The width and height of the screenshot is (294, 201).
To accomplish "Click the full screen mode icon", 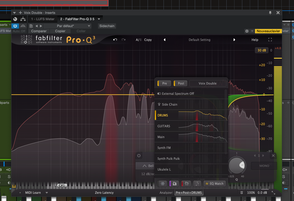I will pos(270,40).
